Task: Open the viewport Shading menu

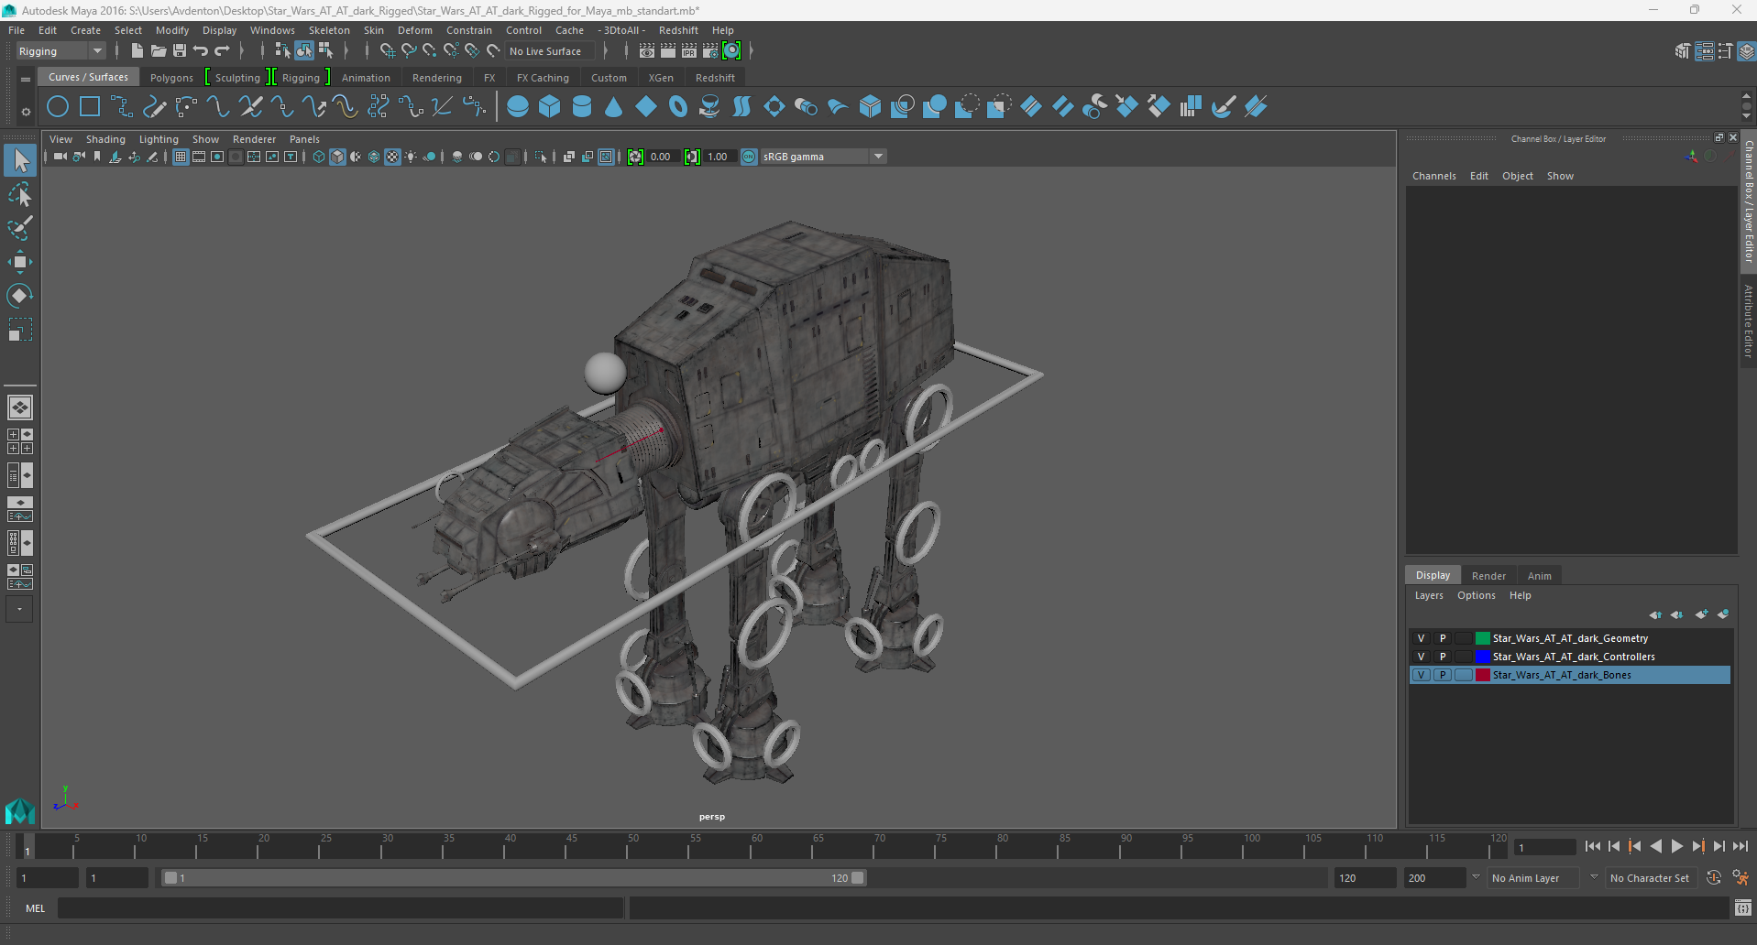Action: pos(105,139)
